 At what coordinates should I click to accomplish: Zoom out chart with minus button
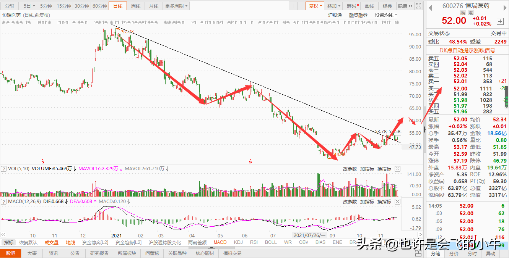(x=301, y=6)
